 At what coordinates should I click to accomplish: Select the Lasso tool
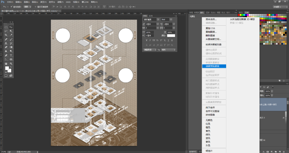click(x=6, y=31)
